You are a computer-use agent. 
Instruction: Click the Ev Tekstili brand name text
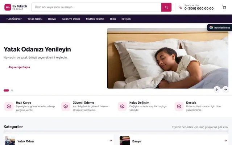[x=20, y=6]
